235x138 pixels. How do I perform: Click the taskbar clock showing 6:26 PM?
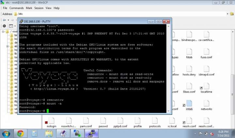(223, 133)
